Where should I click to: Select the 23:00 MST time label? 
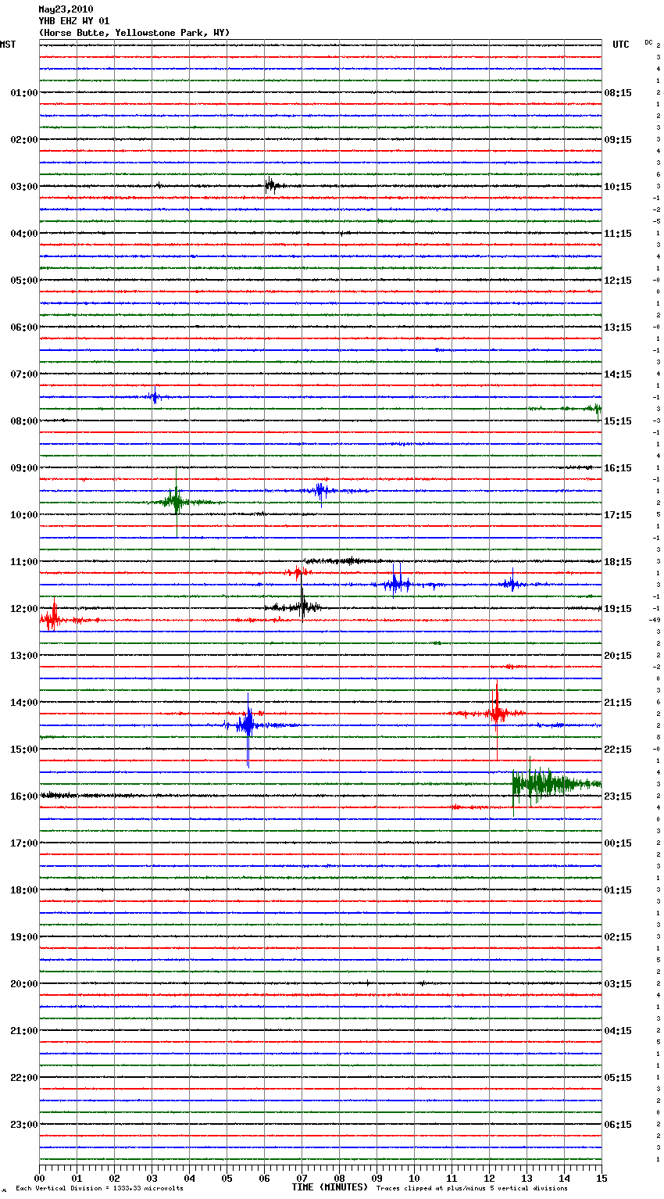24,1125
